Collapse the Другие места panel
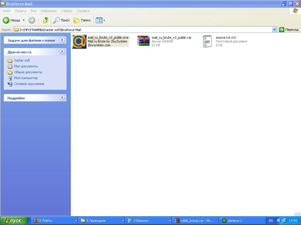 [62, 52]
